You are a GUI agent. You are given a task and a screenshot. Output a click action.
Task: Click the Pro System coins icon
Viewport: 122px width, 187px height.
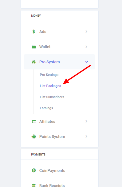[x=34, y=62]
